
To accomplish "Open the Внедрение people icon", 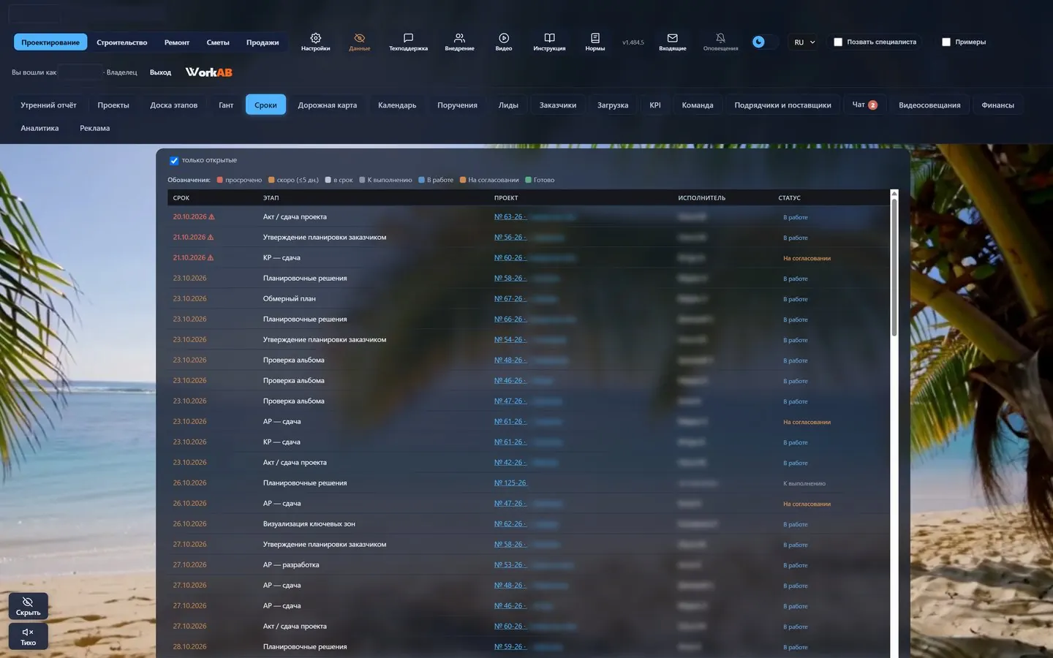I will (x=459, y=38).
